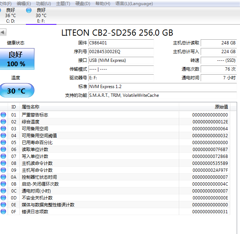Click raw value 000000000012E

tap(210, 122)
